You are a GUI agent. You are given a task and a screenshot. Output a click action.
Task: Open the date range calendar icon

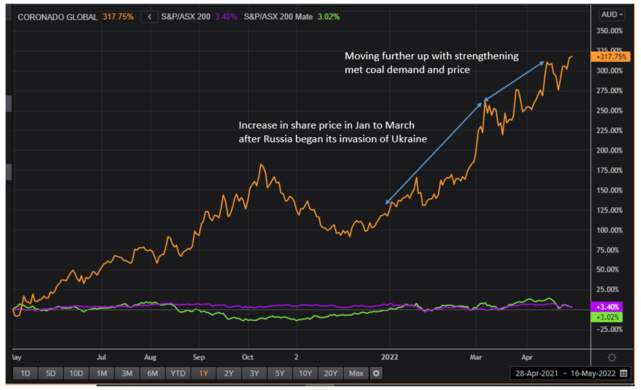click(624, 373)
